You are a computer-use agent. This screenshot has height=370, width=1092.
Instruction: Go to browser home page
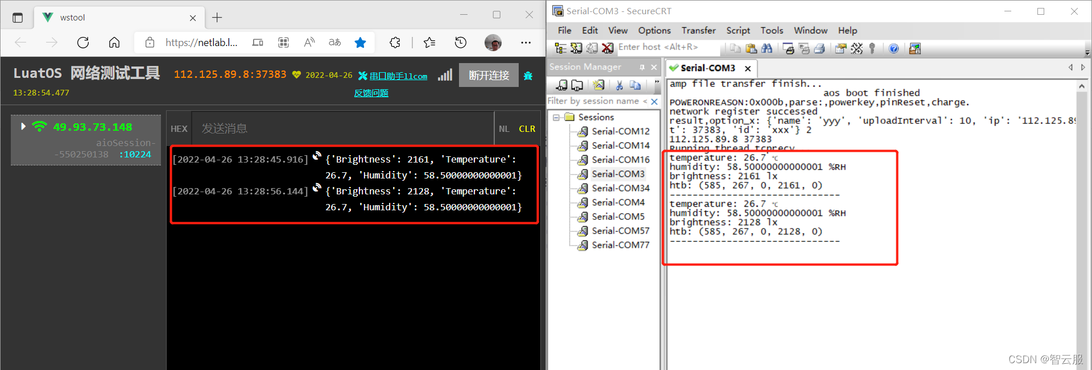(x=114, y=42)
